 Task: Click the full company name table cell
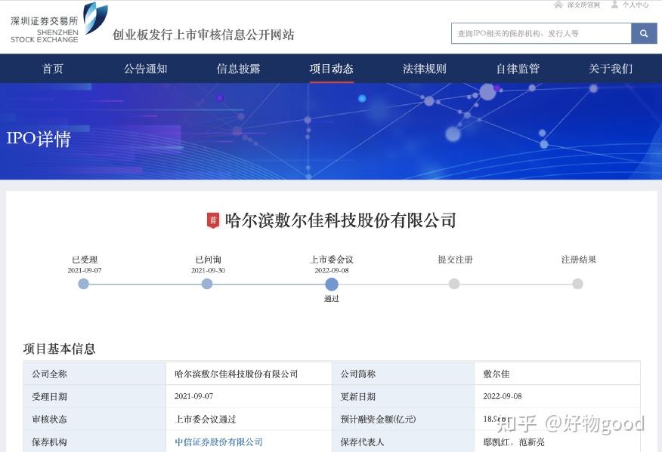pyautogui.click(x=249, y=374)
